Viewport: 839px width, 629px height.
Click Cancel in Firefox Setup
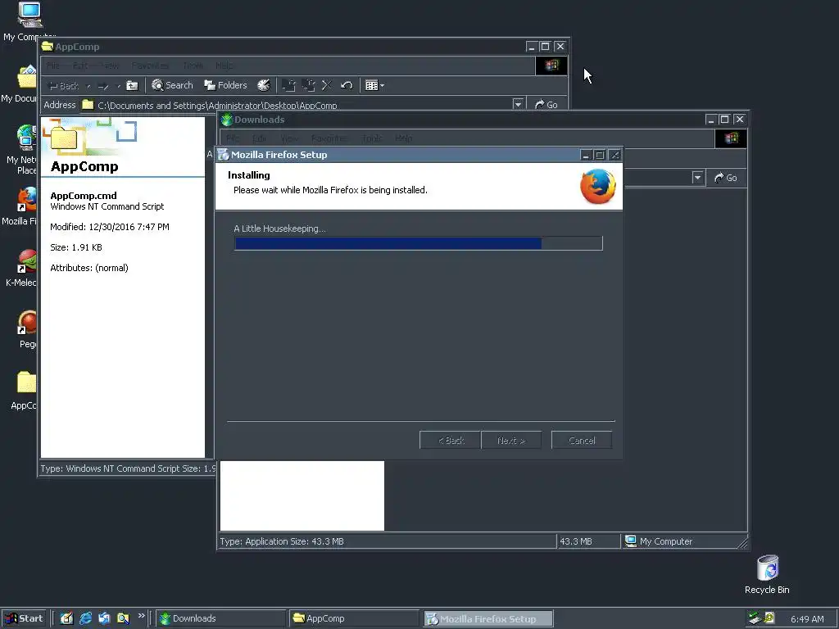pos(582,440)
